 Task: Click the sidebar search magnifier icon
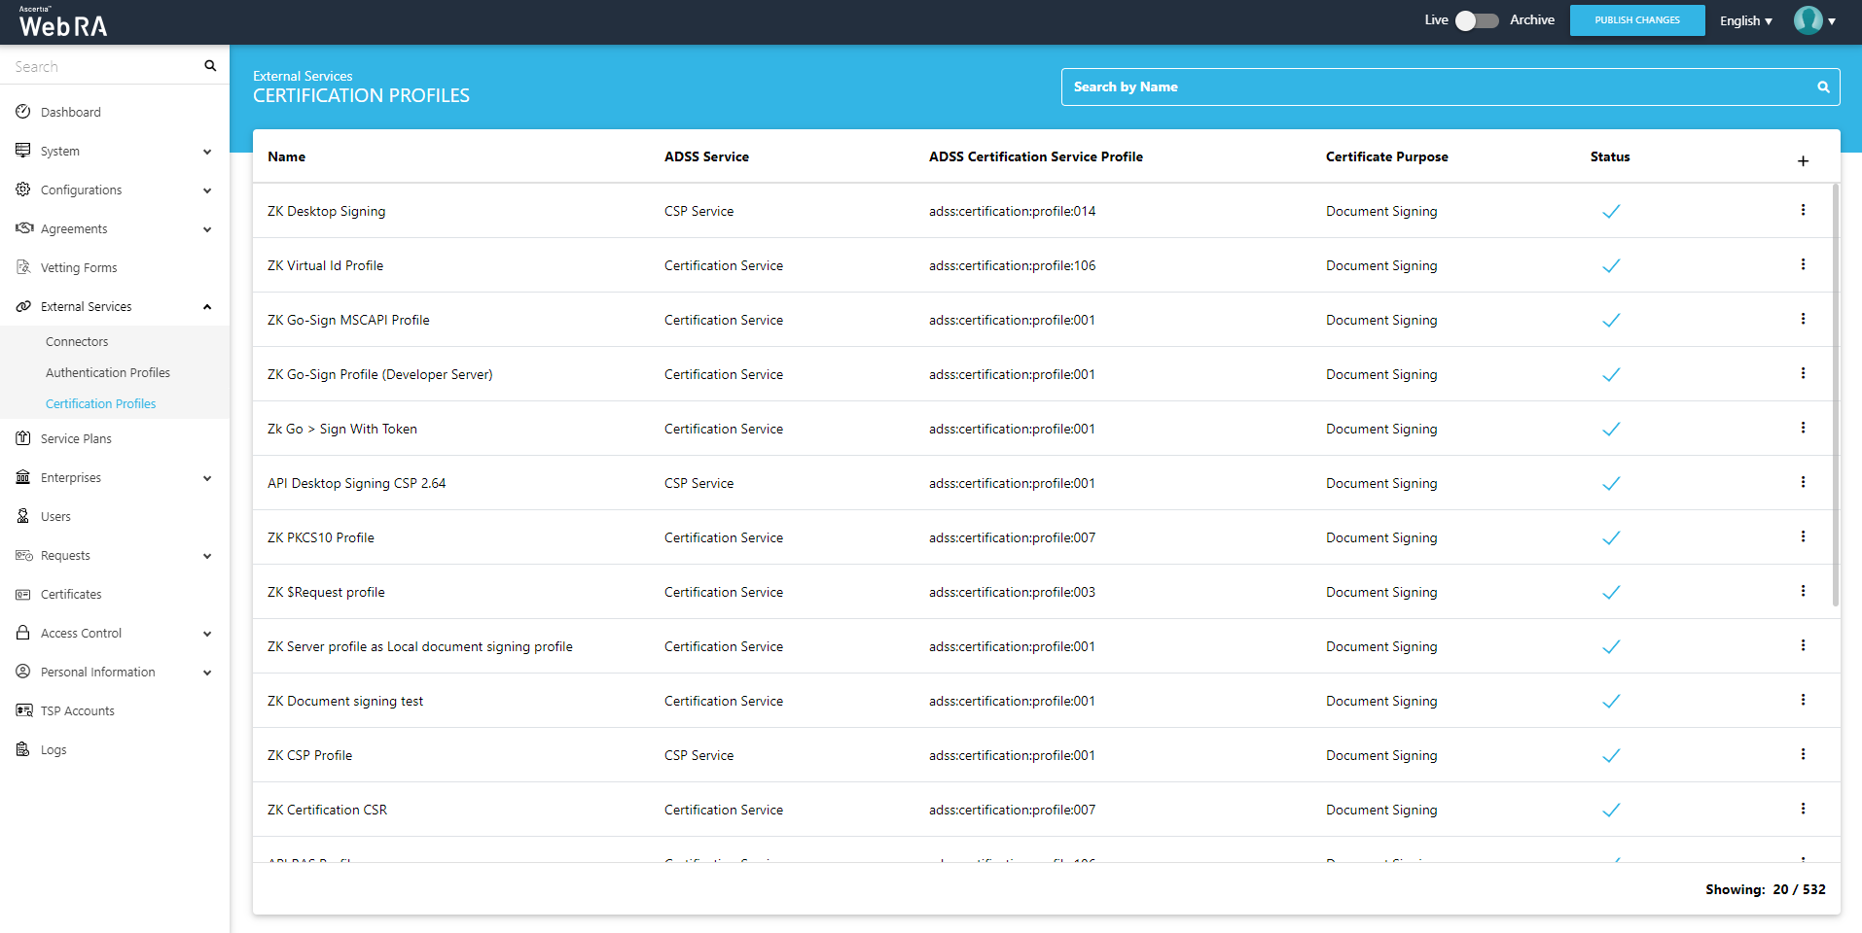(x=210, y=66)
